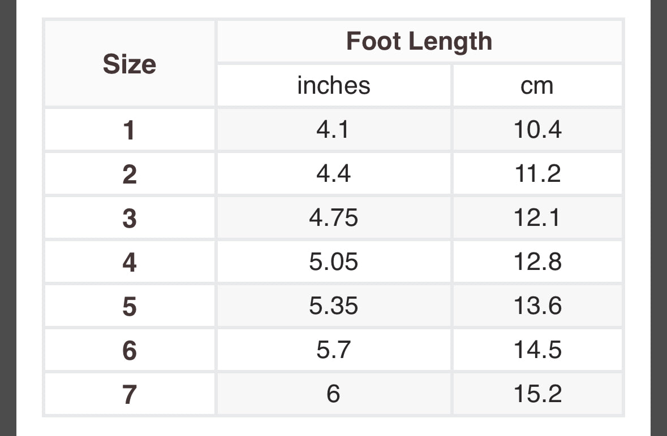The height and width of the screenshot is (436, 667).
Task: Click the 4.75 inches cell
Action: pyautogui.click(x=334, y=218)
